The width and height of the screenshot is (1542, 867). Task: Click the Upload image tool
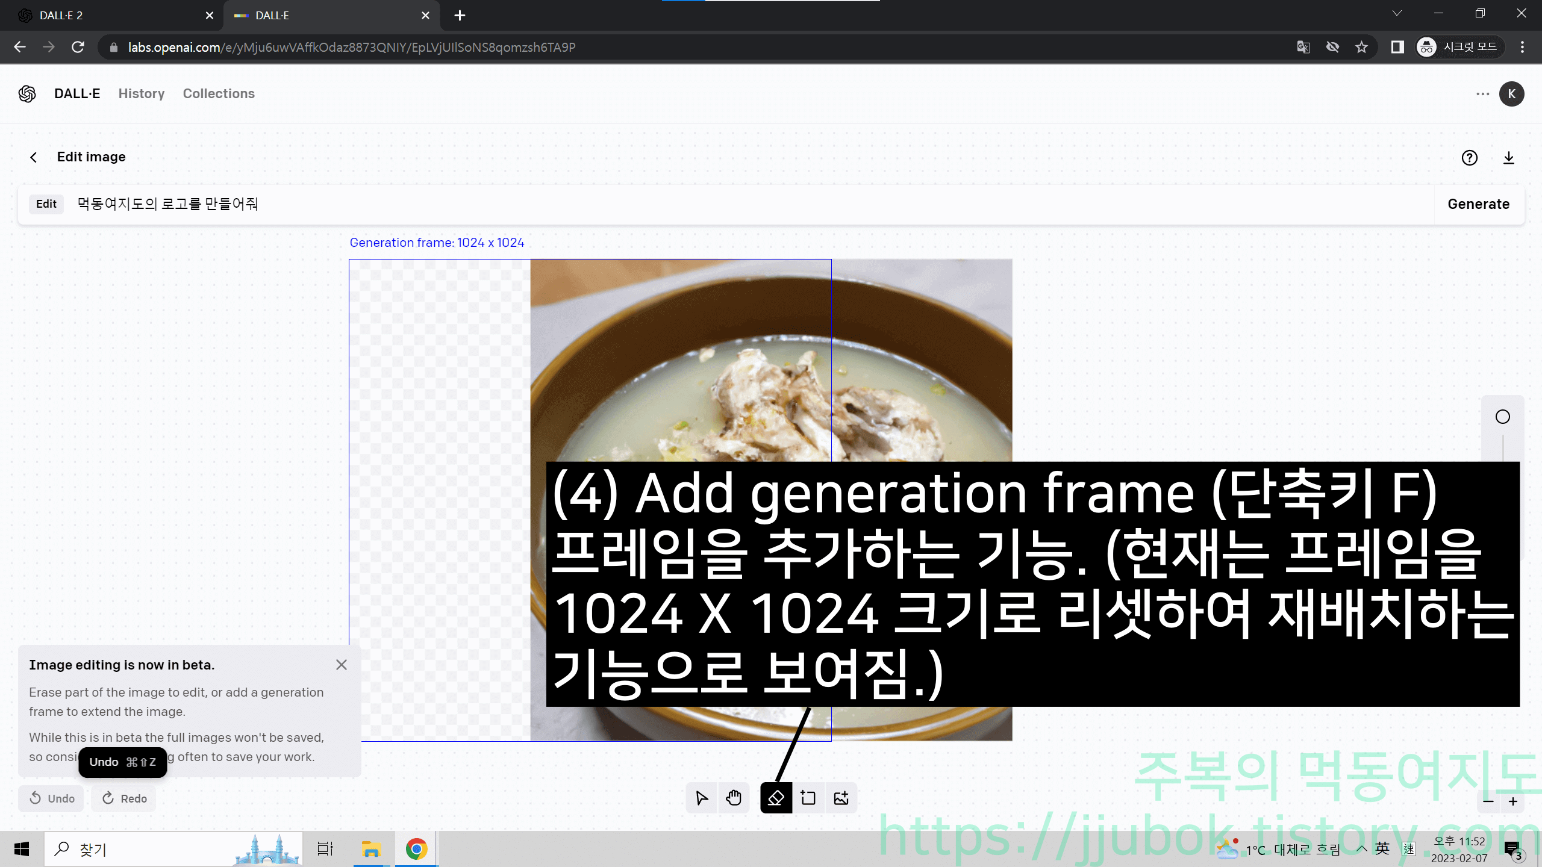[x=841, y=798]
